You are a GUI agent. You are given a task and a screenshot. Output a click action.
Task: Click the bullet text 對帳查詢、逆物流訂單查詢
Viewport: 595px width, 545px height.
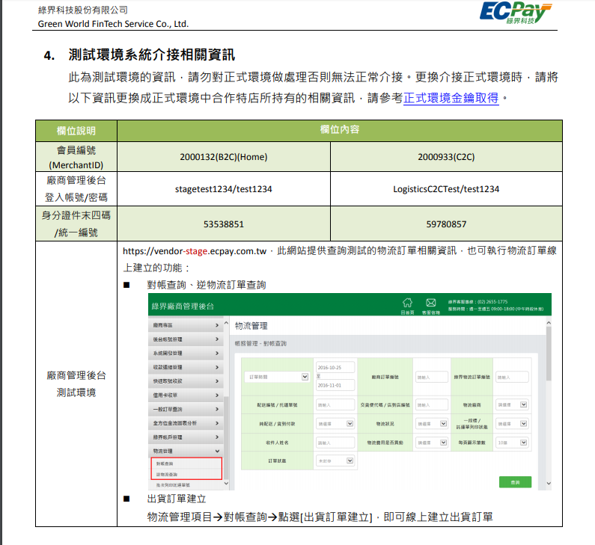coord(207,285)
